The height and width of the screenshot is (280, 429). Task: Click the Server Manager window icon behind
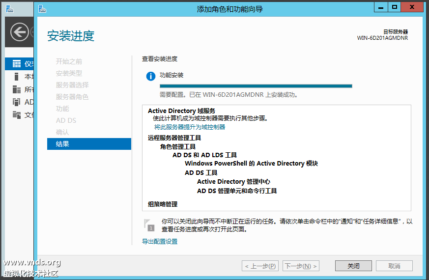click(9, 9)
